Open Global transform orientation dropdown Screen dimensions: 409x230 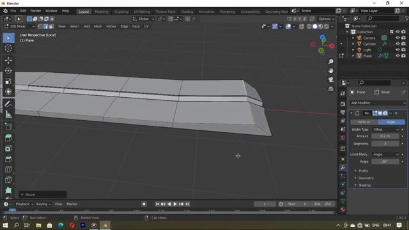pyautogui.click(x=143, y=19)
